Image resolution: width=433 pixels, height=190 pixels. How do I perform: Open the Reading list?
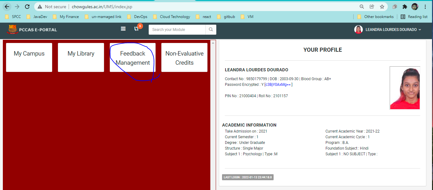[x=414, y=17]
